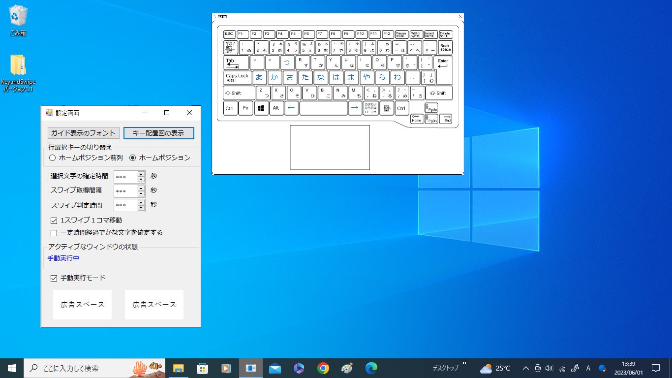Open File Explorer from the taskbar
This screenshot has width=672, height=378.
(x=178, y=368)
